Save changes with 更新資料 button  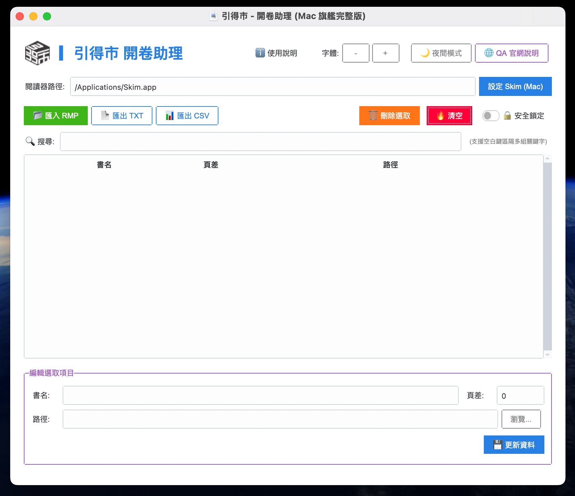point(514,445)
